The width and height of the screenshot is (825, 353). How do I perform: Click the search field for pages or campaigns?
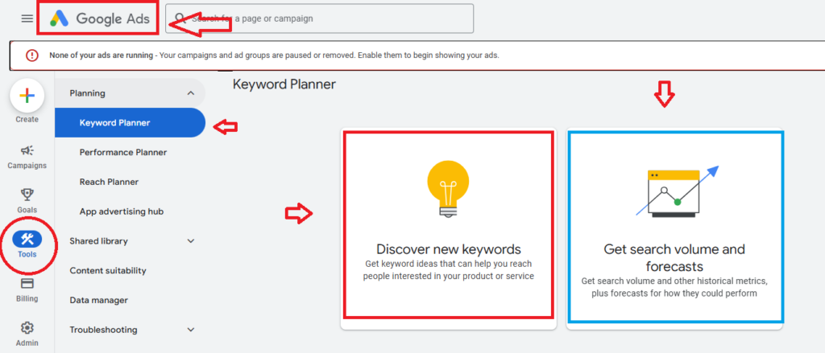pos(319,19)
